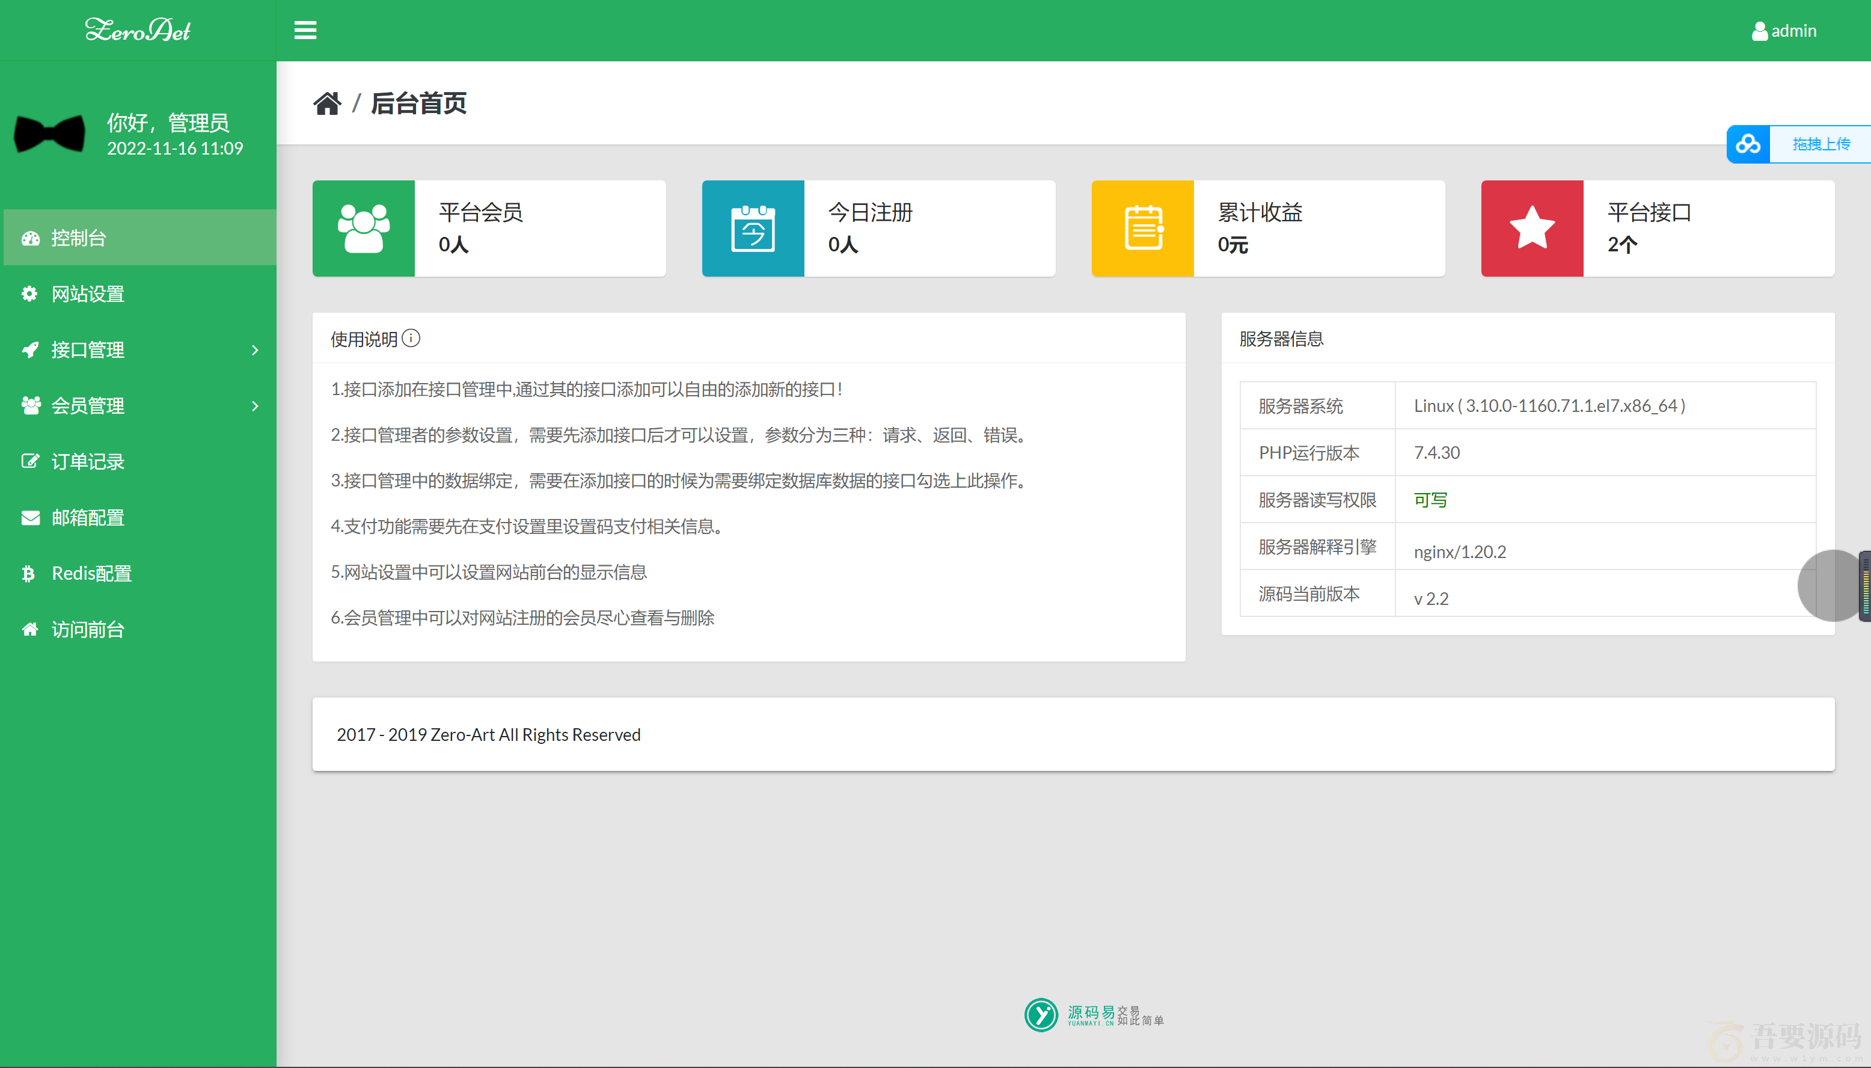Click the 控制台 dashboard icon
Screen dimensions: 1871x1068
30,238
